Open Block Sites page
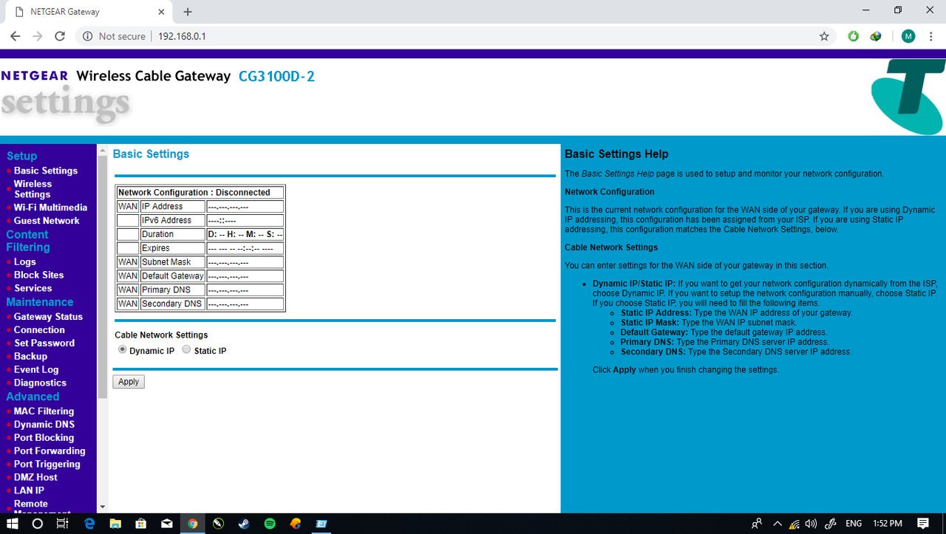 click(38, 275)
